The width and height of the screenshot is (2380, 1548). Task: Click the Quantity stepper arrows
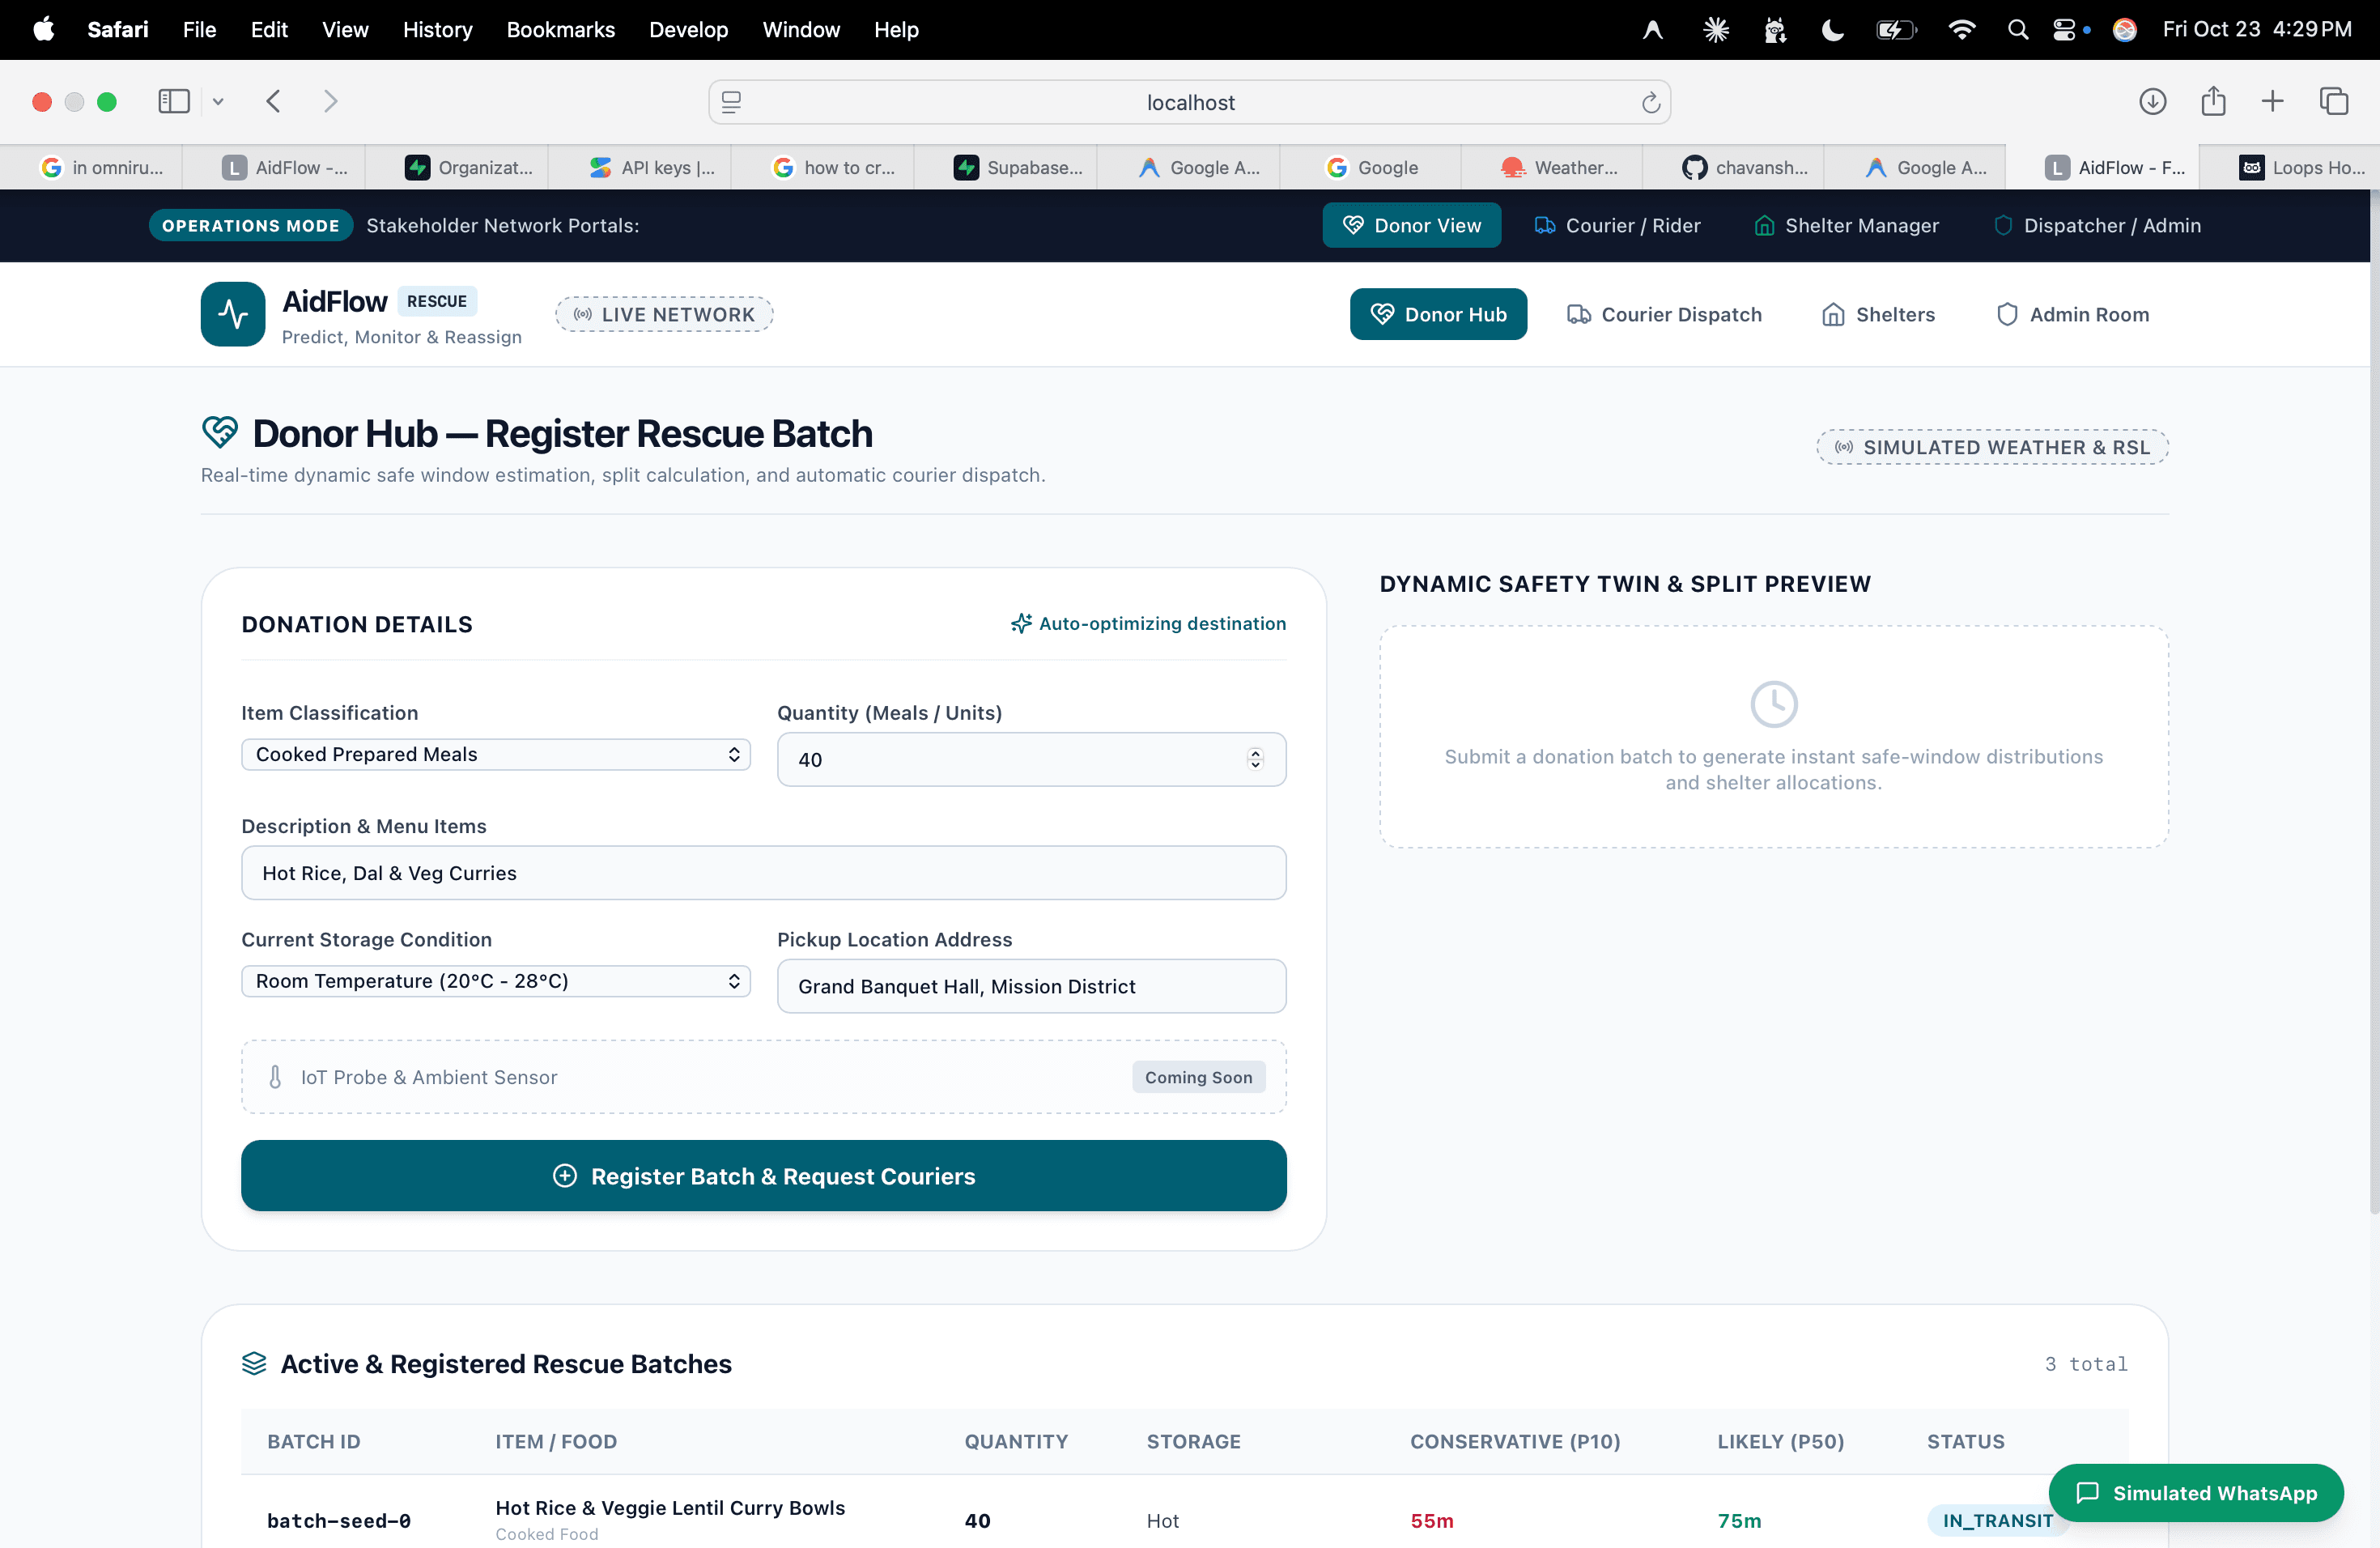1255,759
